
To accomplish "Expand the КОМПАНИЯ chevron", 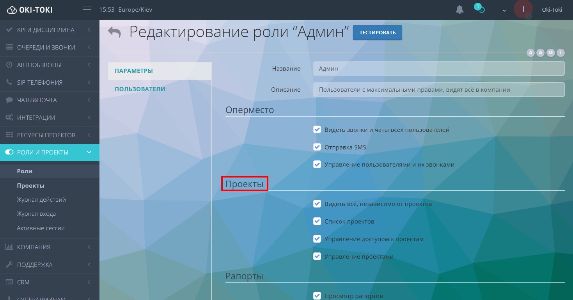I will [89, 247].
